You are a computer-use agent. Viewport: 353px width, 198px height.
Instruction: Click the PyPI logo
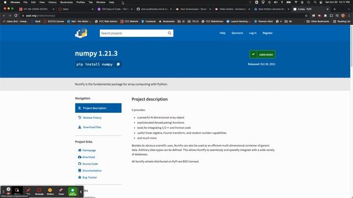[81, 33]
